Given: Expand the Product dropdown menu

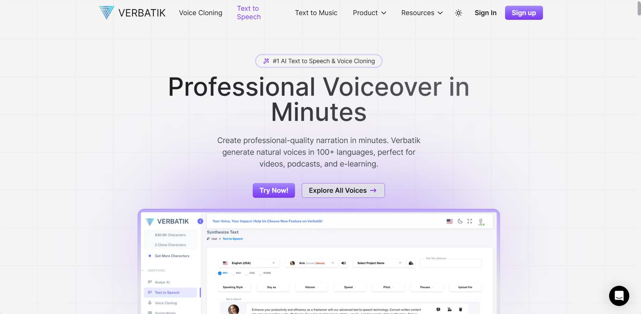Looking at the screenshot, I should click(369, 13).
